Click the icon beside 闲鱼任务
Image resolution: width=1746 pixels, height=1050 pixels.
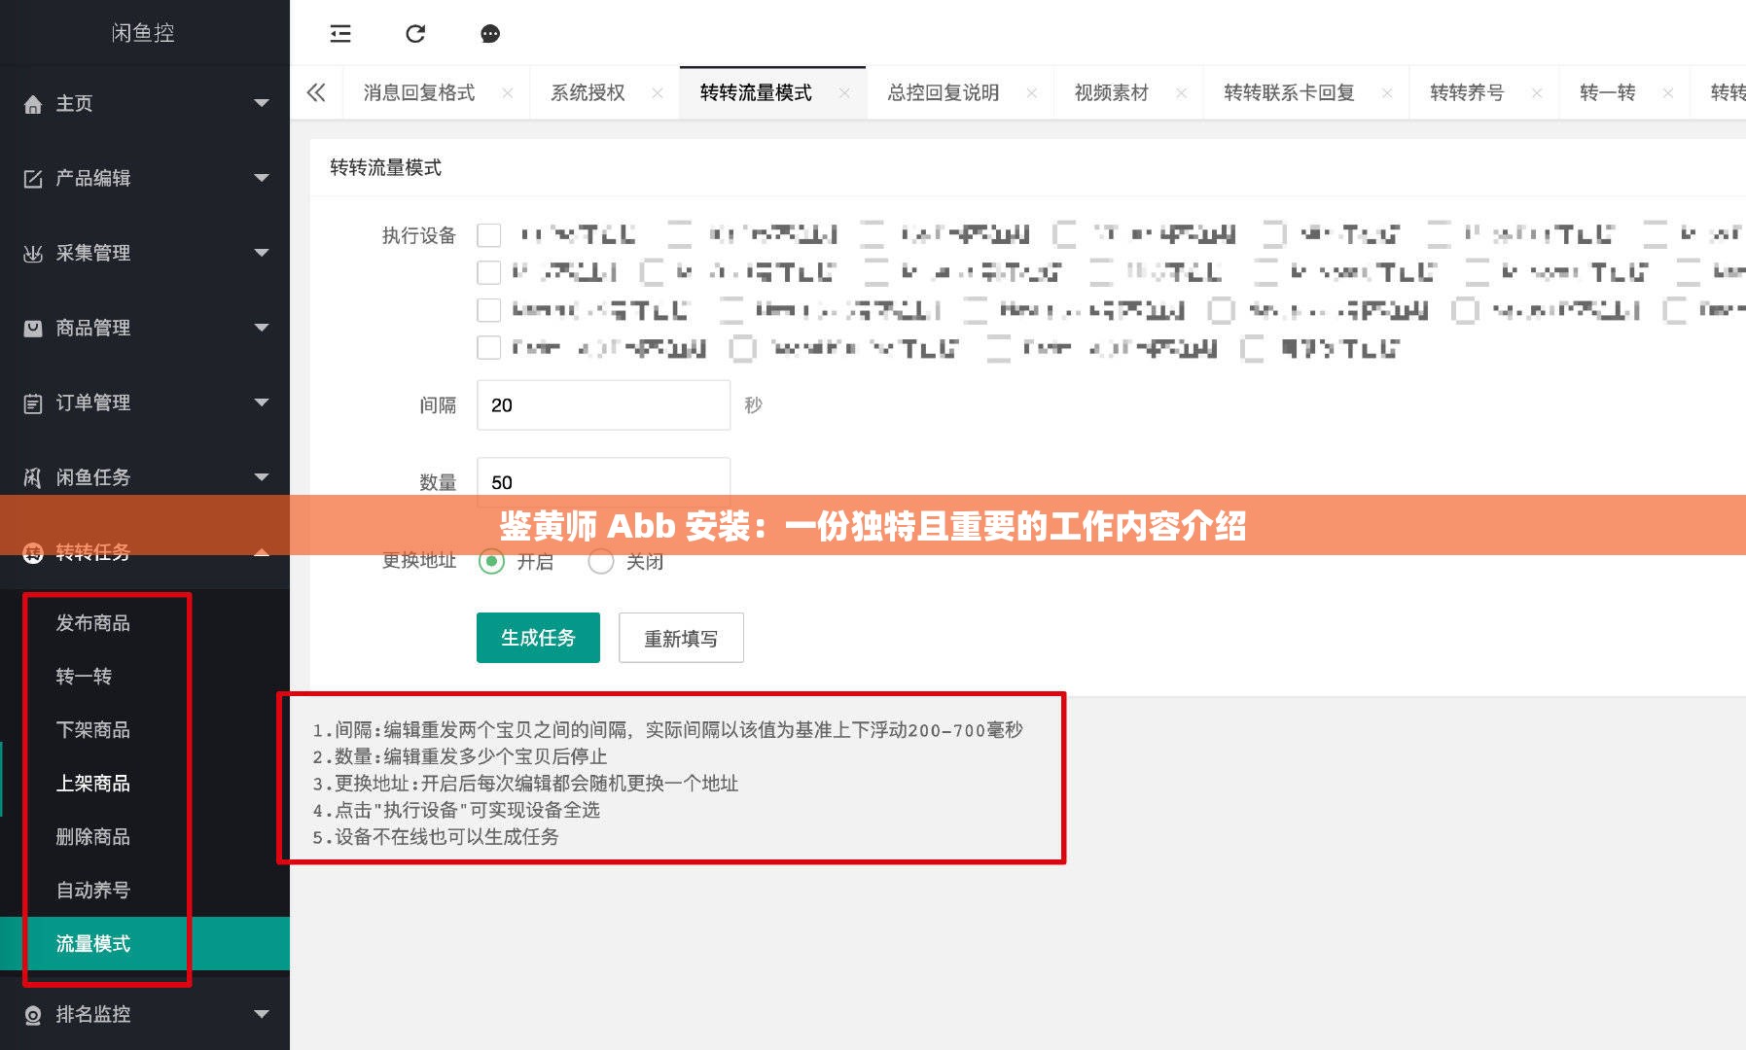pos(33,477)
